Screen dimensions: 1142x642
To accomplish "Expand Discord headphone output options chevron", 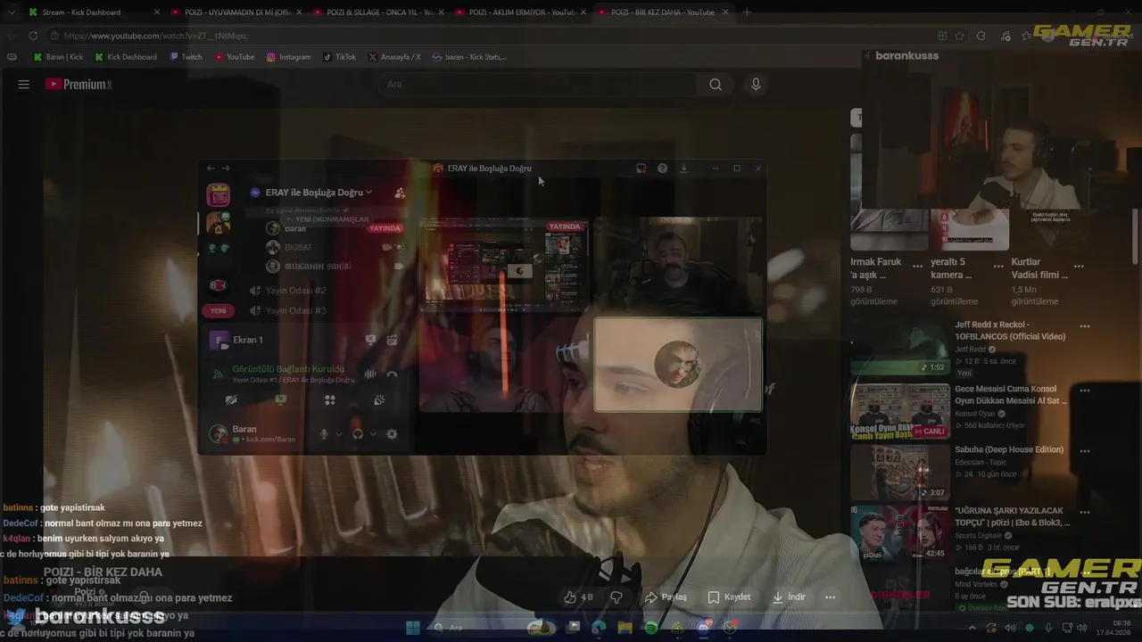I will tap(372, 434).
